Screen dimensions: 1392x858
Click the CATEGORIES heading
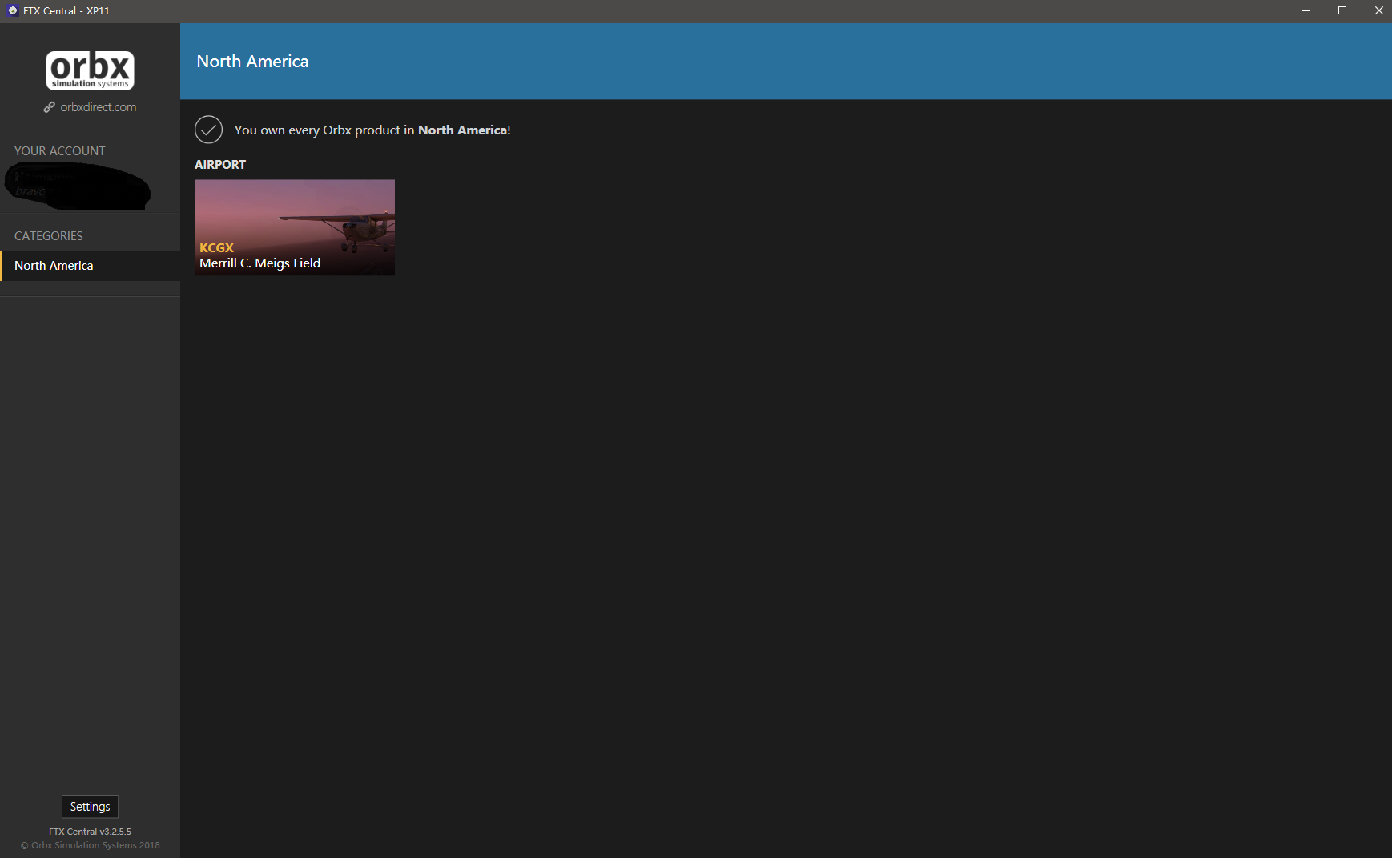click(49, 236)
